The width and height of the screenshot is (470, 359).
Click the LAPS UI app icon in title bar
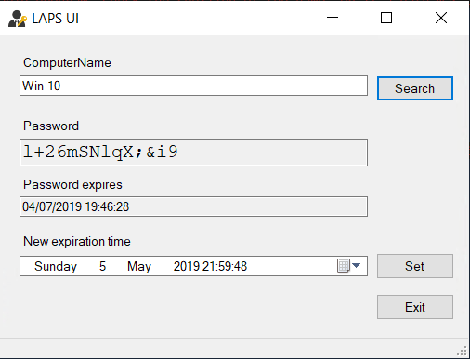(18, 19)
